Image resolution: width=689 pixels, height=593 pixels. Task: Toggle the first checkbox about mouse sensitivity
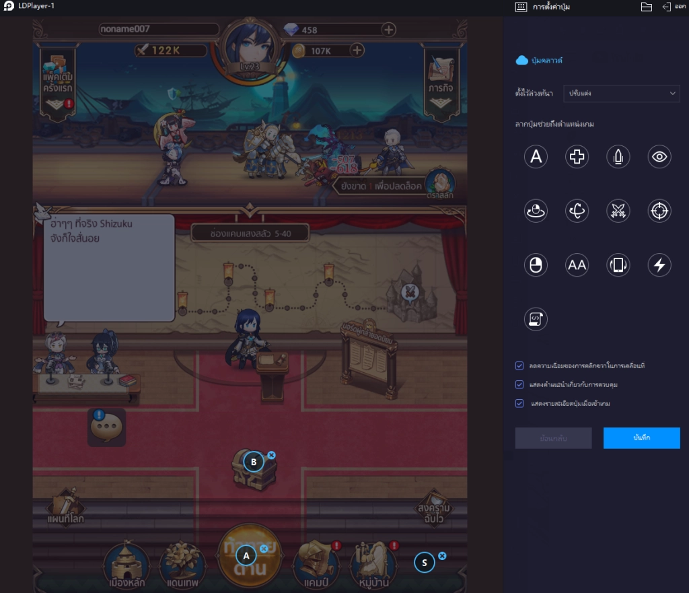coord(519,365)
